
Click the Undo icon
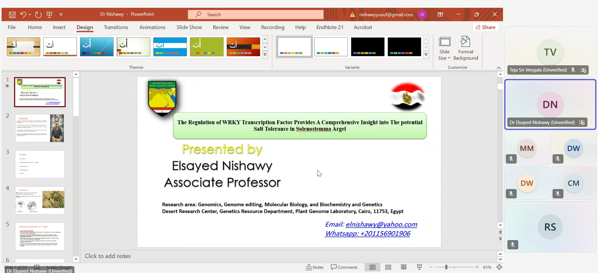[x=23, y=15]
